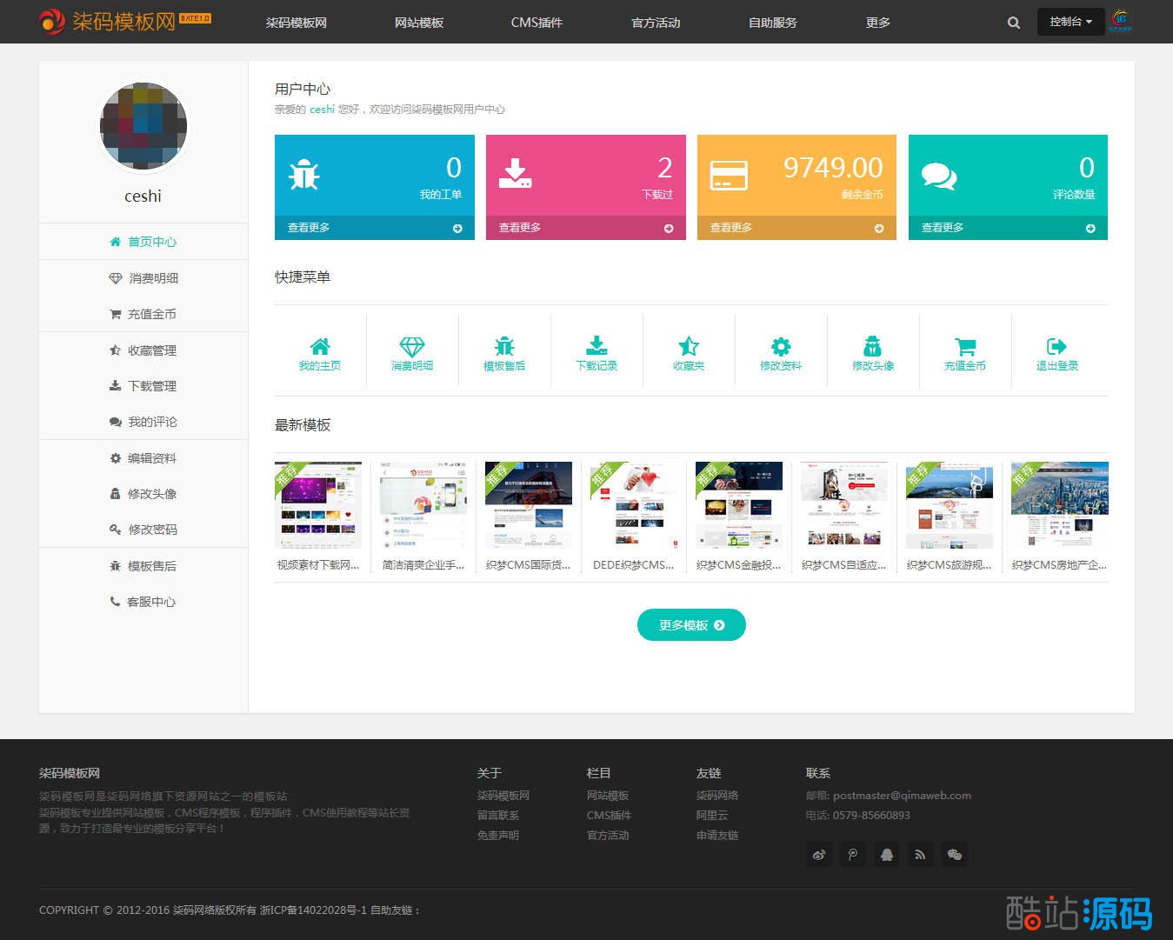Click the 退出登录 logout icon
The image size is (1173, 940).
pyautogui.click(x=1056, y=346)
